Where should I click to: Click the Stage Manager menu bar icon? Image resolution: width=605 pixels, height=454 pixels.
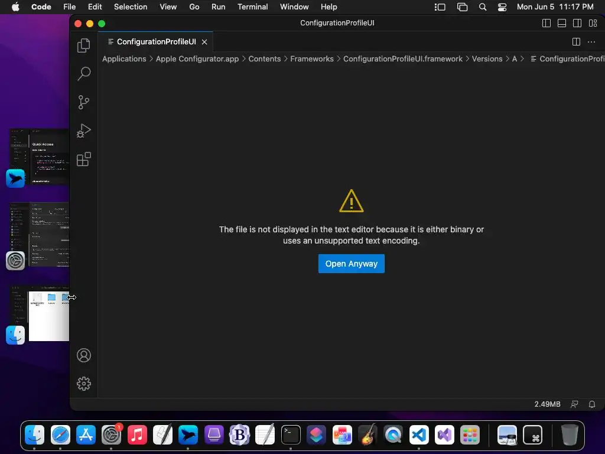(440, 7)
